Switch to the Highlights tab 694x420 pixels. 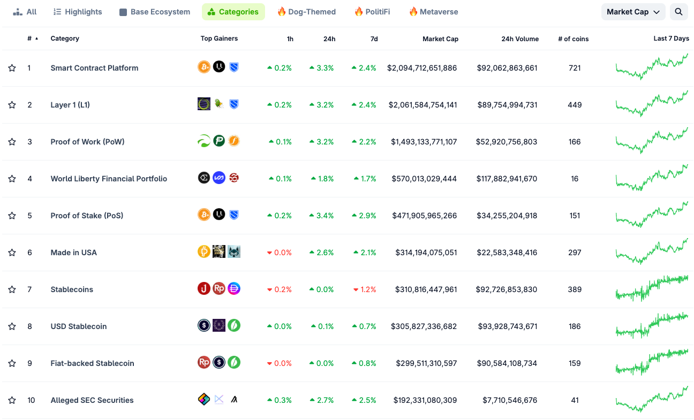(78, 12)
